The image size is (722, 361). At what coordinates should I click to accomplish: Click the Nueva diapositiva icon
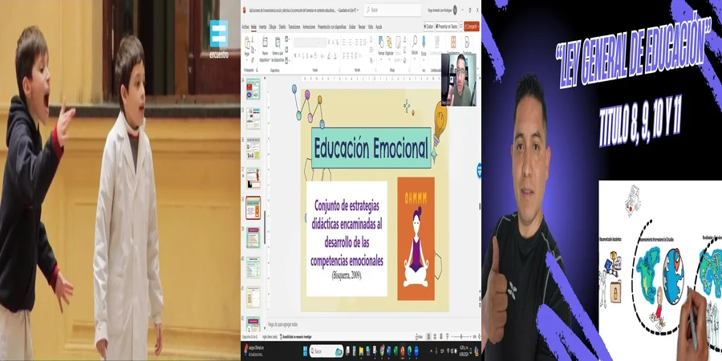265,42
